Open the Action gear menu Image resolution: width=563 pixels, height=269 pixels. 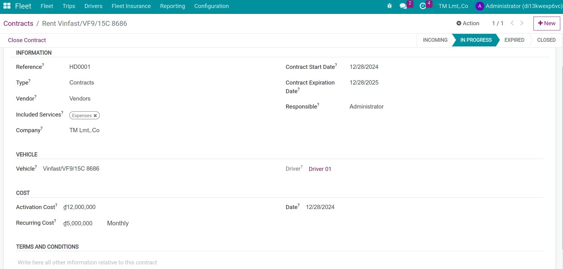[x=468, y=23]
